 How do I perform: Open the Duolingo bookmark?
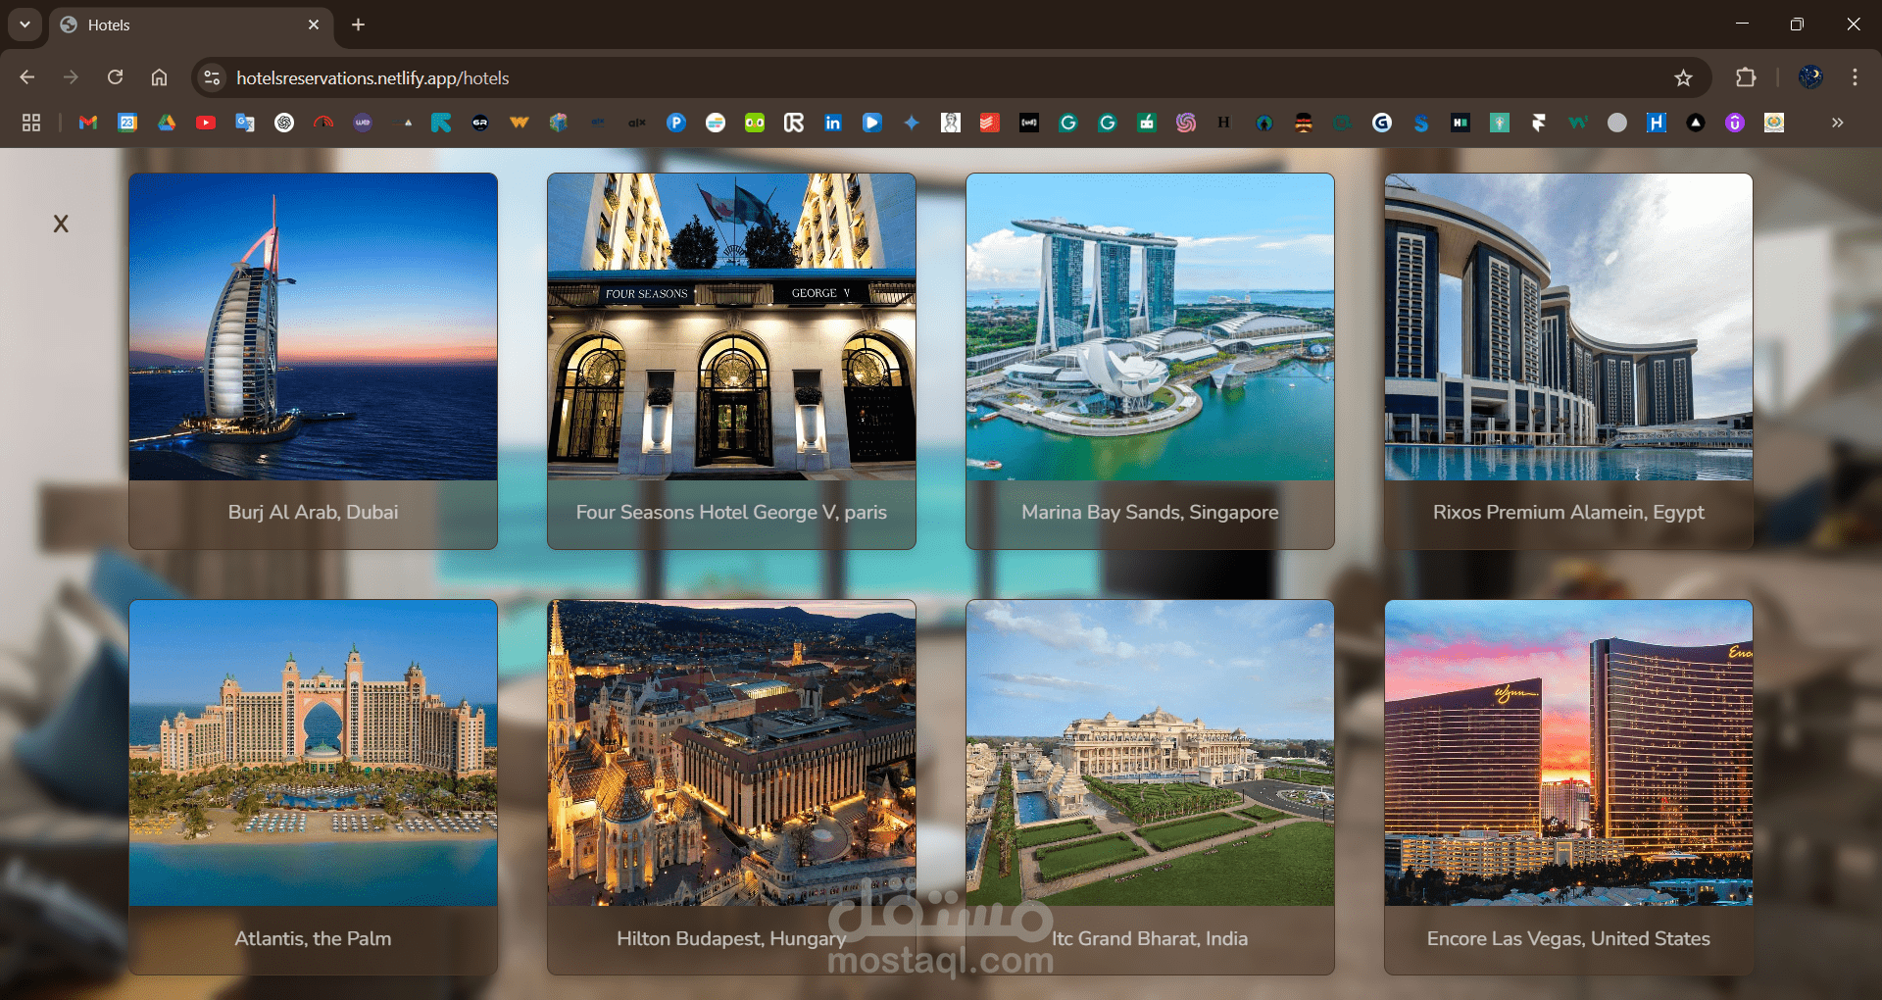tap(755, 123)
